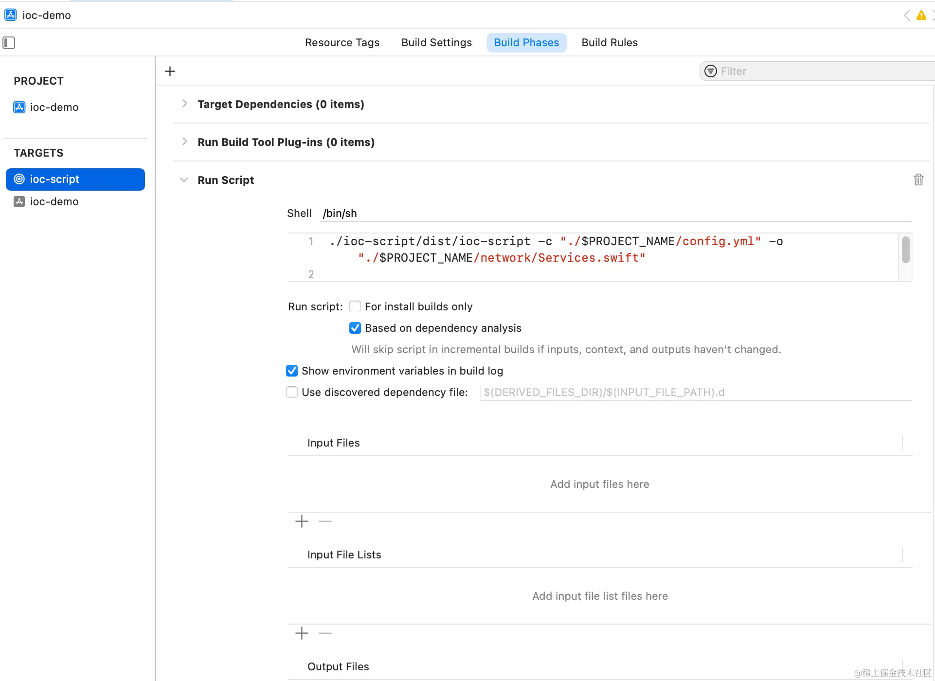The width and height of the screenshot is (935, 681).
Task: Add an input file with plus button
Action: (302, 521)
